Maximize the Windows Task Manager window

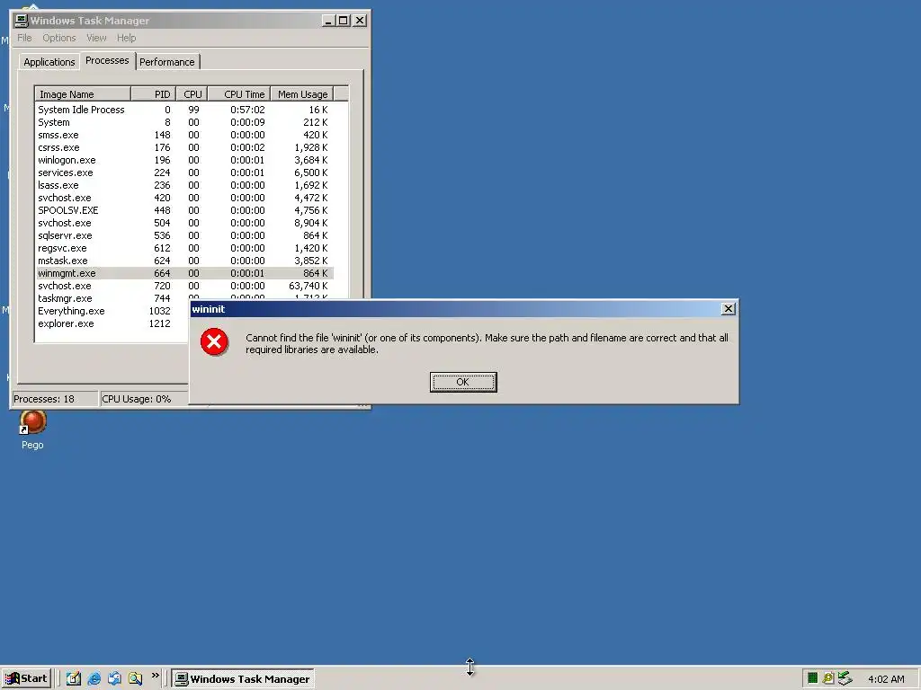[344, 21]
